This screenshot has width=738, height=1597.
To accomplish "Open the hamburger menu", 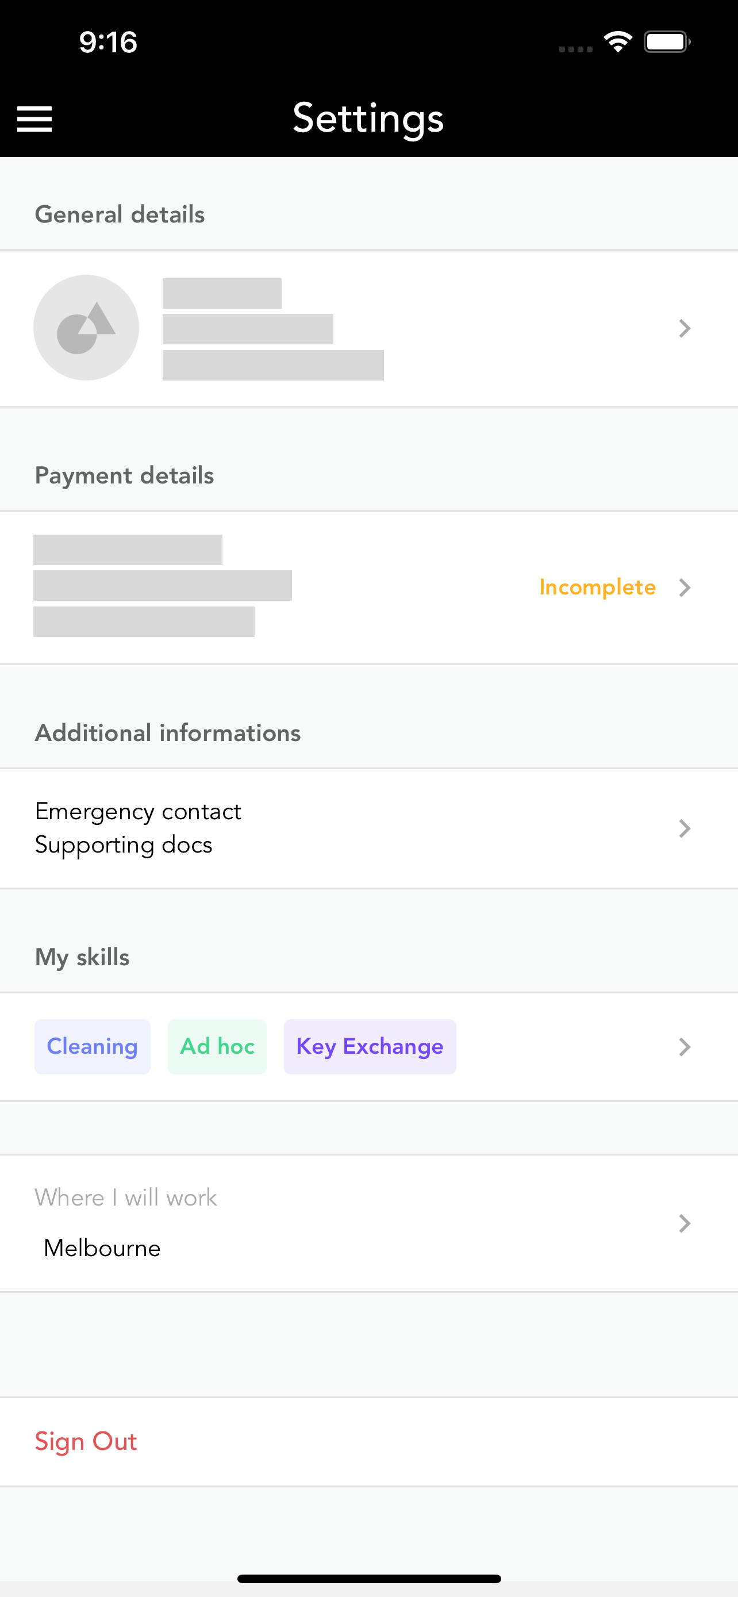I will click(34, 118).
